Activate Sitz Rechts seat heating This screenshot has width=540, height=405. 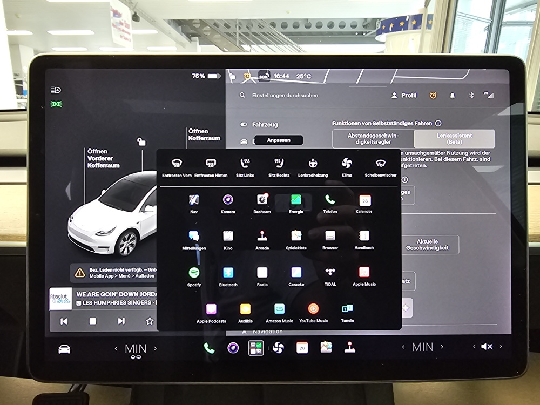279,167
